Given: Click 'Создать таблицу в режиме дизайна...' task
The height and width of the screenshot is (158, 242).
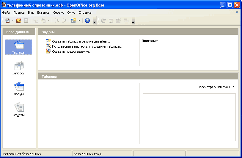Looking at the screenshot, I should click(x=81, y=41).
